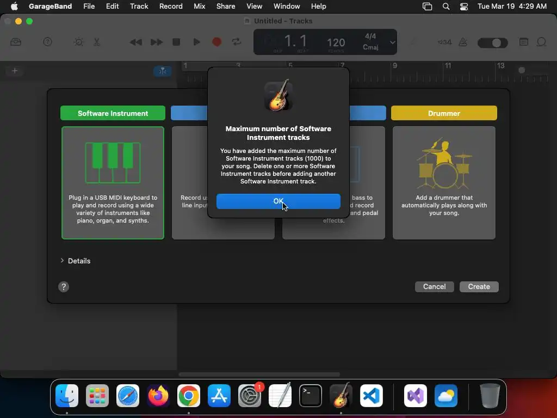The width and height of the screenshot is (557, 418).
Task: Click the 120 tempo value
Action: point(336,42)
